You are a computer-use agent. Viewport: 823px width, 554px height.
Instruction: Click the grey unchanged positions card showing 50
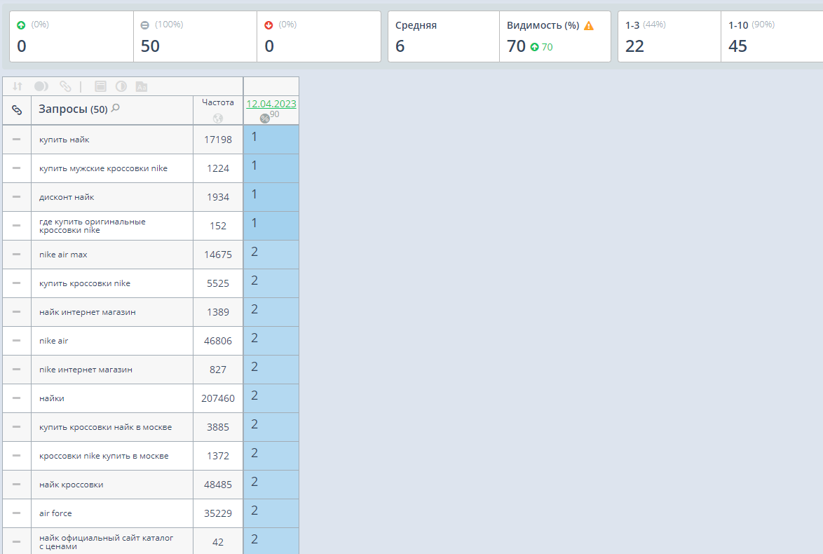[x=196, y=36]
